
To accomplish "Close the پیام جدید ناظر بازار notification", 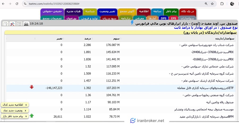I will (x=26, y=116).
